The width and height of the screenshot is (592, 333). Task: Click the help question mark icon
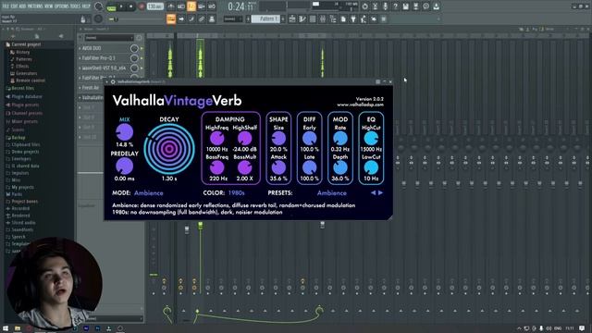click(x=395, y=6)
